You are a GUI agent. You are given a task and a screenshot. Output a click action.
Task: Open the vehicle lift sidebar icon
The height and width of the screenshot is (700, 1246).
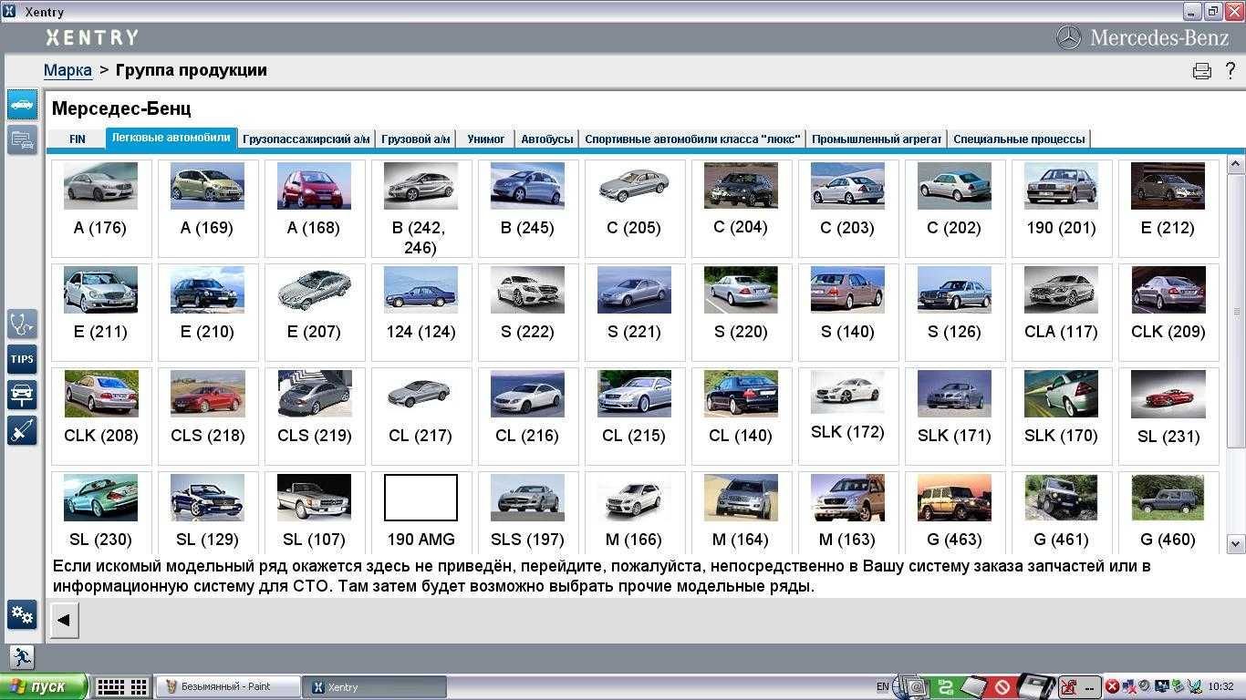coord(22,395)
